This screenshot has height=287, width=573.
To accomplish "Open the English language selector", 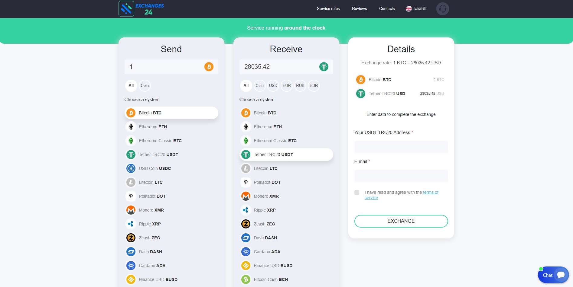I will pos(420,8).
